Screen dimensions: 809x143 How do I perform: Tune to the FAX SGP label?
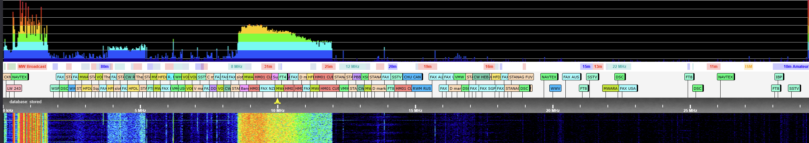point(487,88)
